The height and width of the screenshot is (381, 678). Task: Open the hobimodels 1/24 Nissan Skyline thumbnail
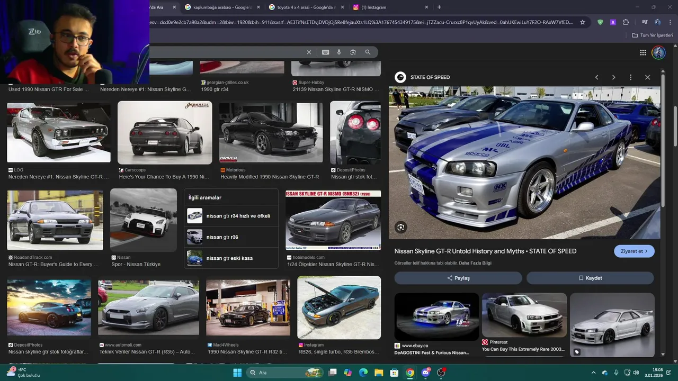coord(333,221)
